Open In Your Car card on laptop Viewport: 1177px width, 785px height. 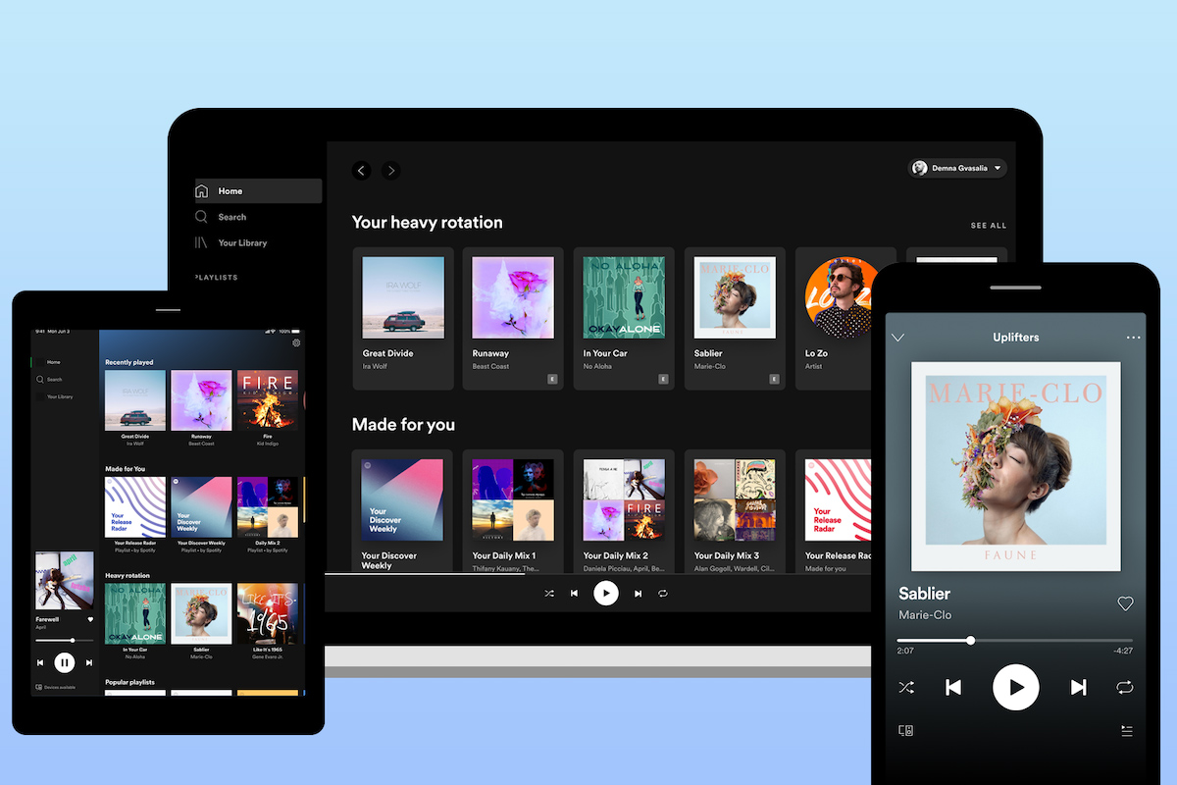pyautogui.click(x=624, y=318)
